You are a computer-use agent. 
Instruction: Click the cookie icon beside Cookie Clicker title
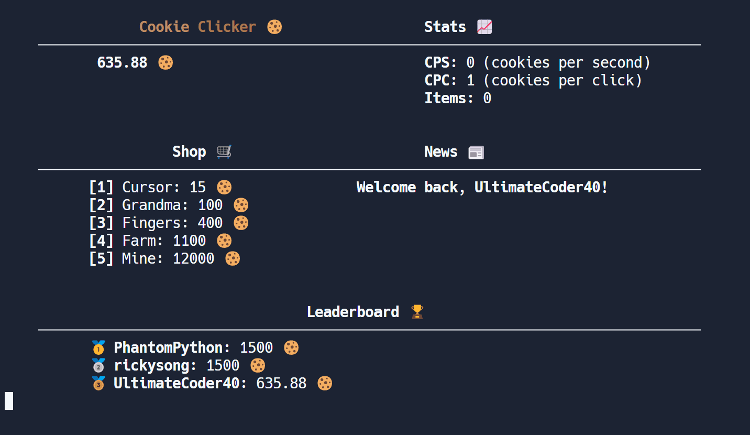[274, 27]
